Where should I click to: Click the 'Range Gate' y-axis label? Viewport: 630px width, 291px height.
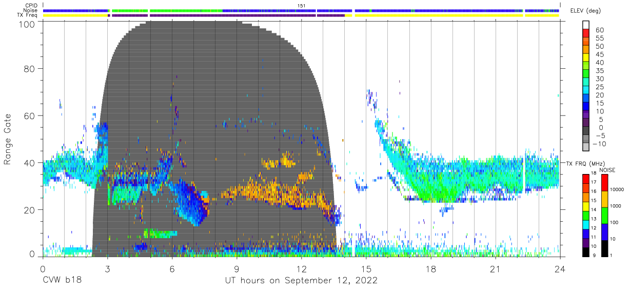point(8,139)
